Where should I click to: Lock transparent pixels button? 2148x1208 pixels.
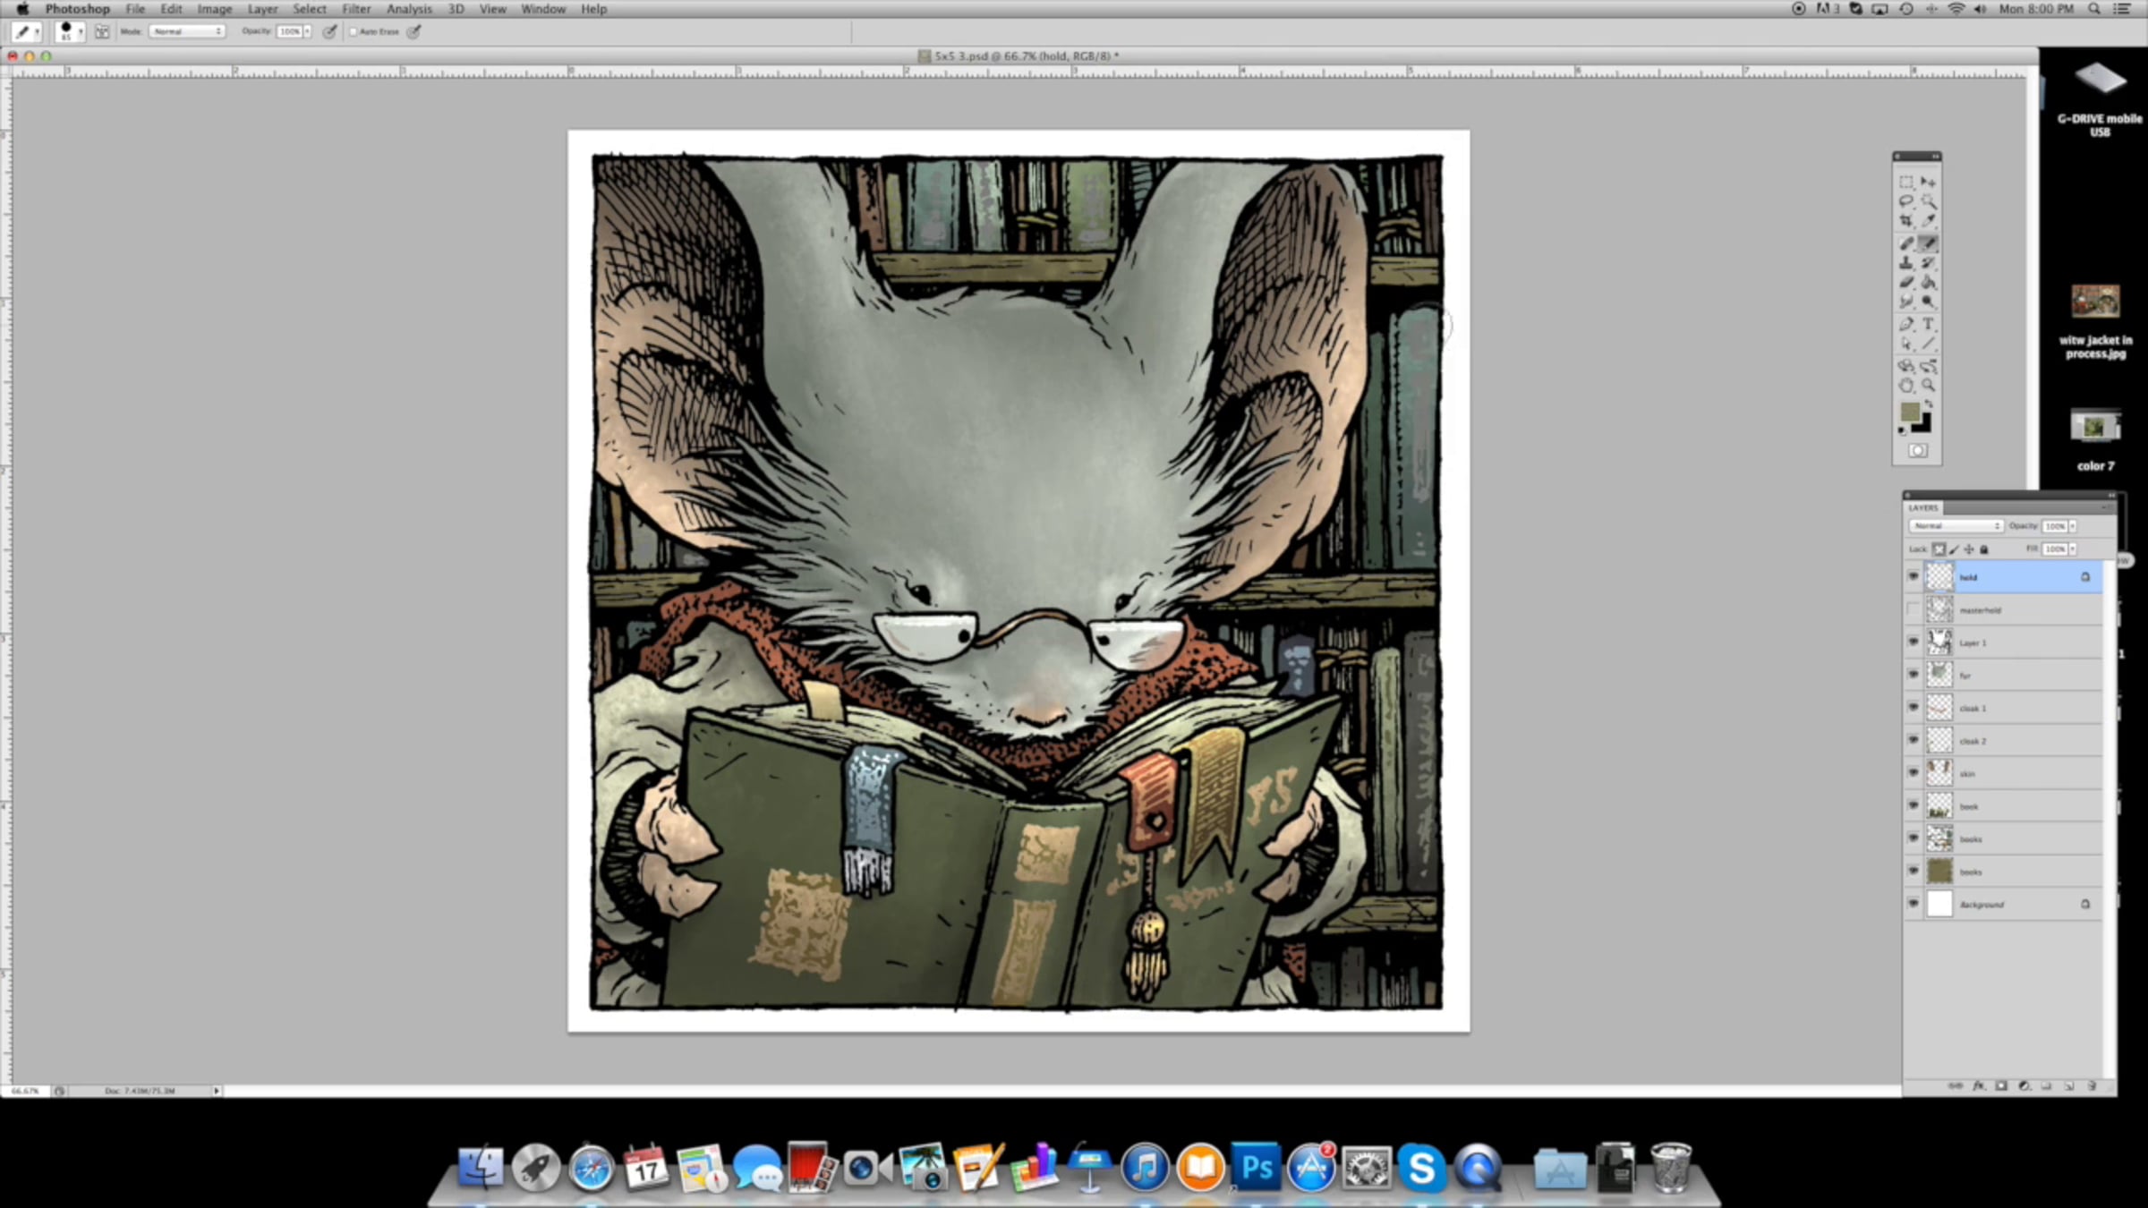pyautogui.click(x=1939, y=549)
